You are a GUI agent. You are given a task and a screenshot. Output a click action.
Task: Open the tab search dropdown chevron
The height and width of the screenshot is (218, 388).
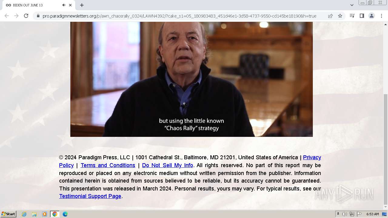pyautogui.click(x=352, y=5)
